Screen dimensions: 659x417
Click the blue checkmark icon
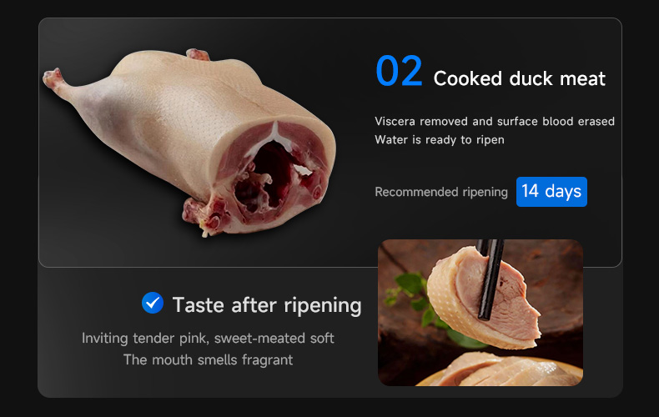click(153, 303)
